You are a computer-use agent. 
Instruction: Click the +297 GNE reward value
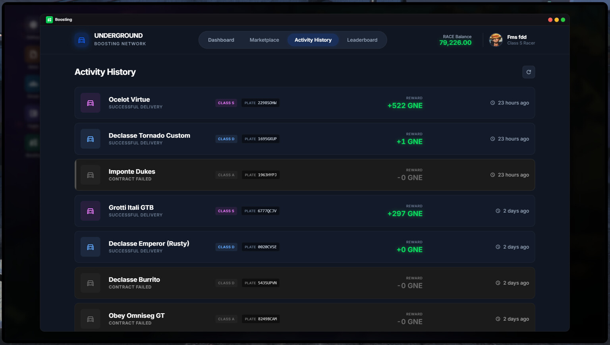(x=405, y=214)
